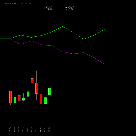Select the small green candlestick for 31 Aug

[x=24, y=99]
